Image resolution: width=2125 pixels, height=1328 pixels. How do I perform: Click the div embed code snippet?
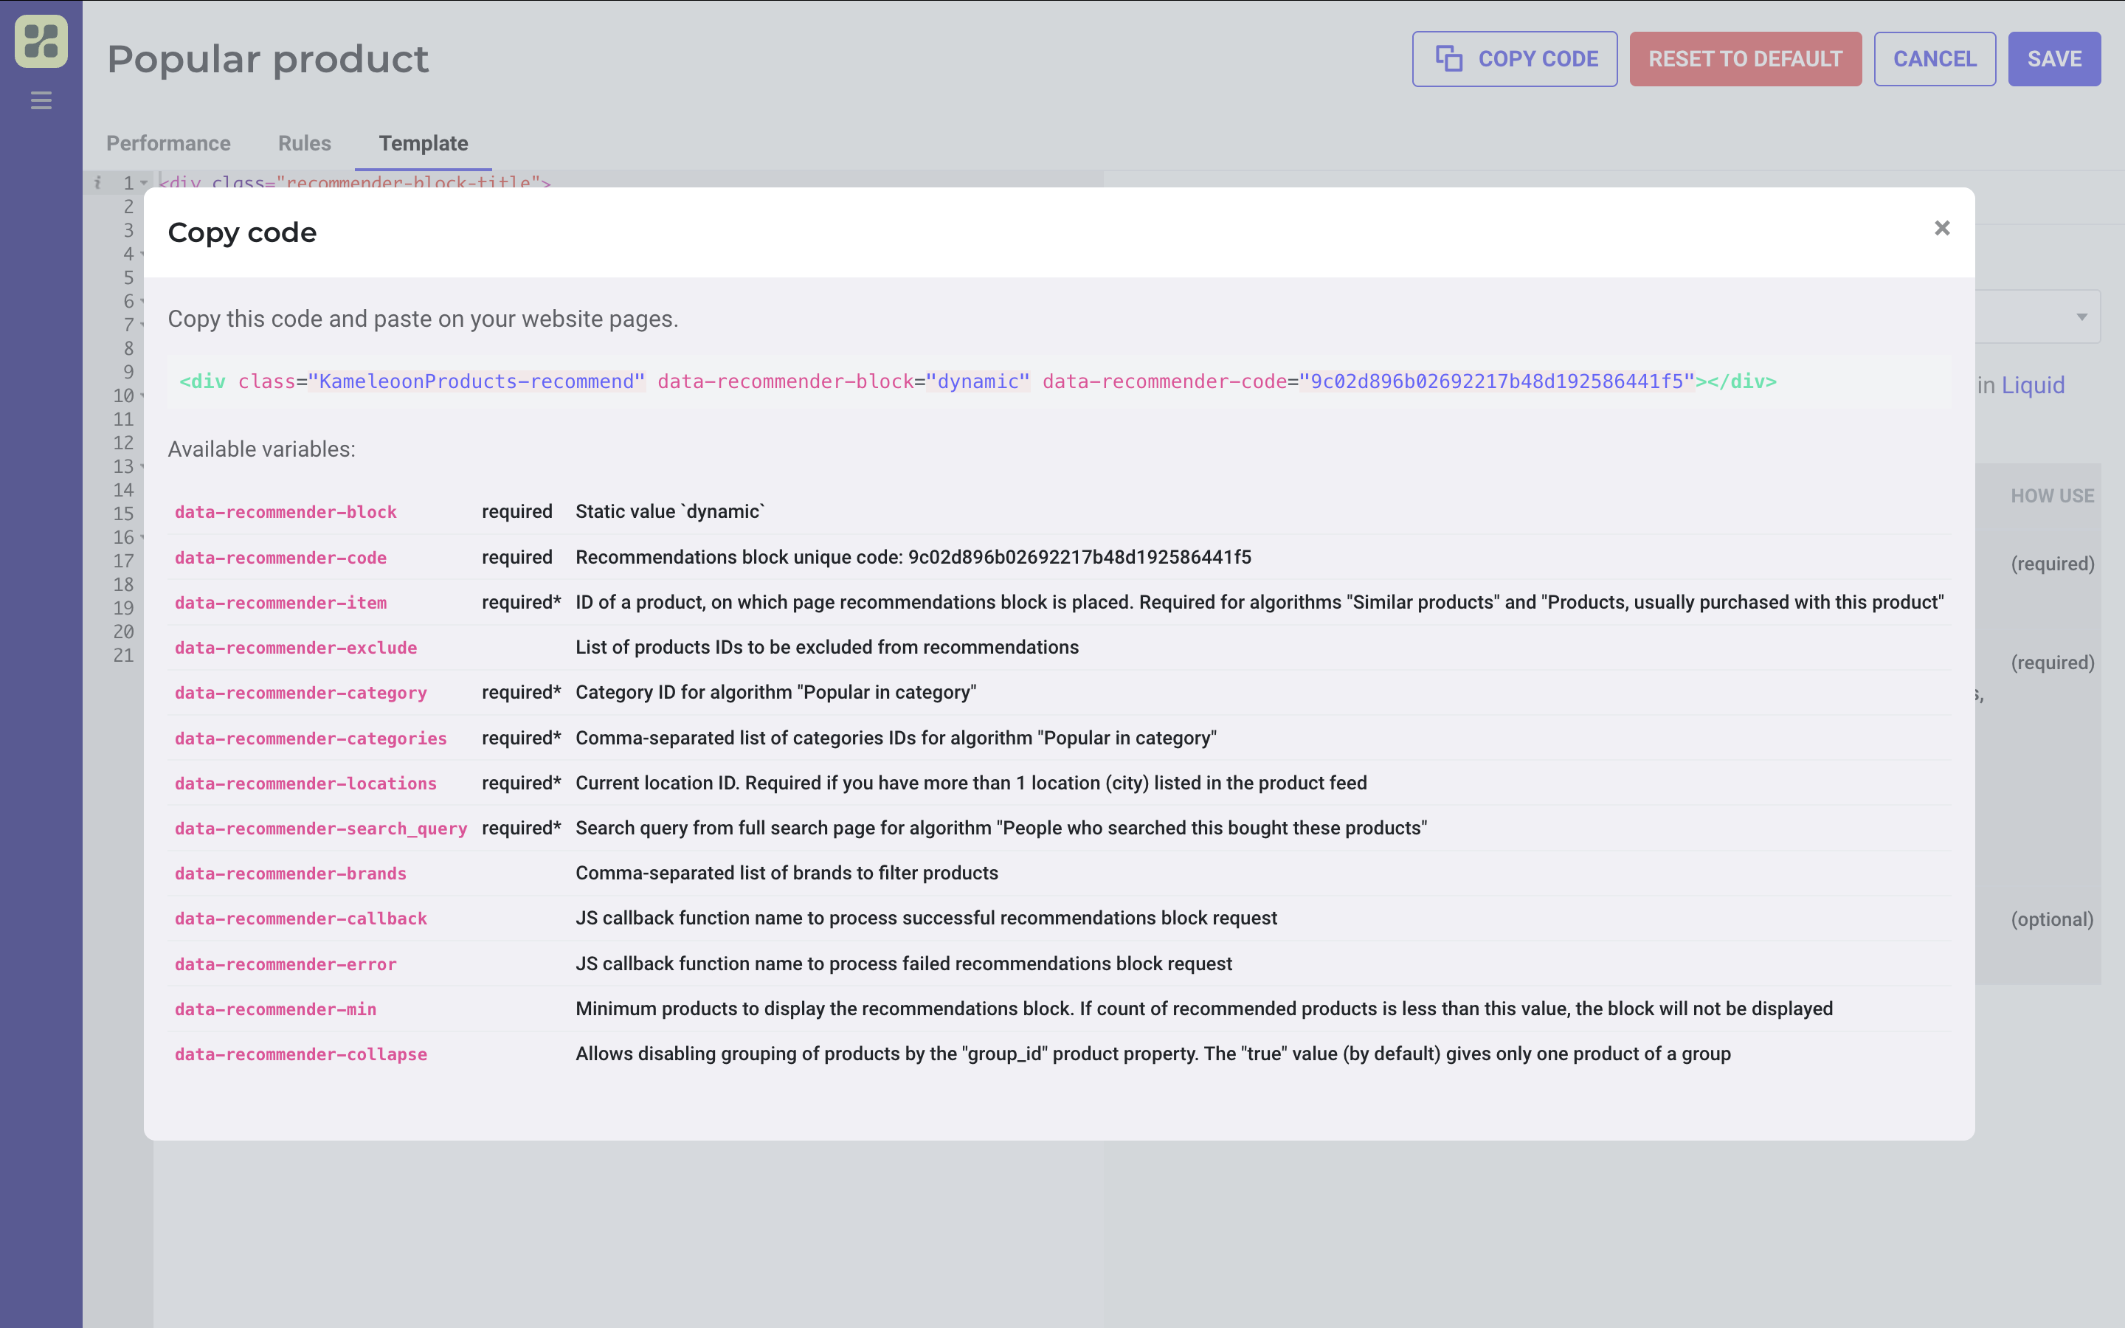(976, 381)
